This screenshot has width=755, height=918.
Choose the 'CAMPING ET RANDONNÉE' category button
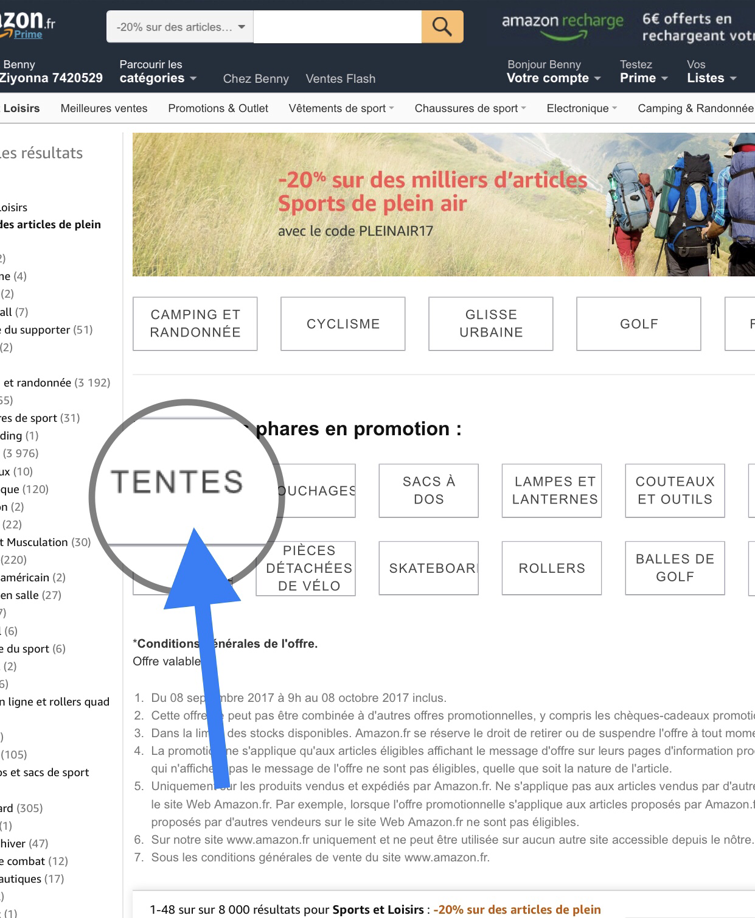click(195, 324)
